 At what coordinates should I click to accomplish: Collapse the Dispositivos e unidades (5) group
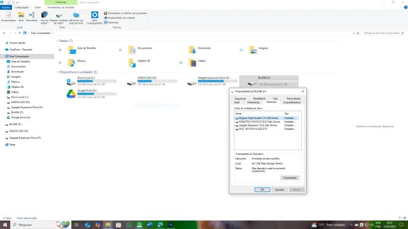pyautogui.click(x=57, y=72)
